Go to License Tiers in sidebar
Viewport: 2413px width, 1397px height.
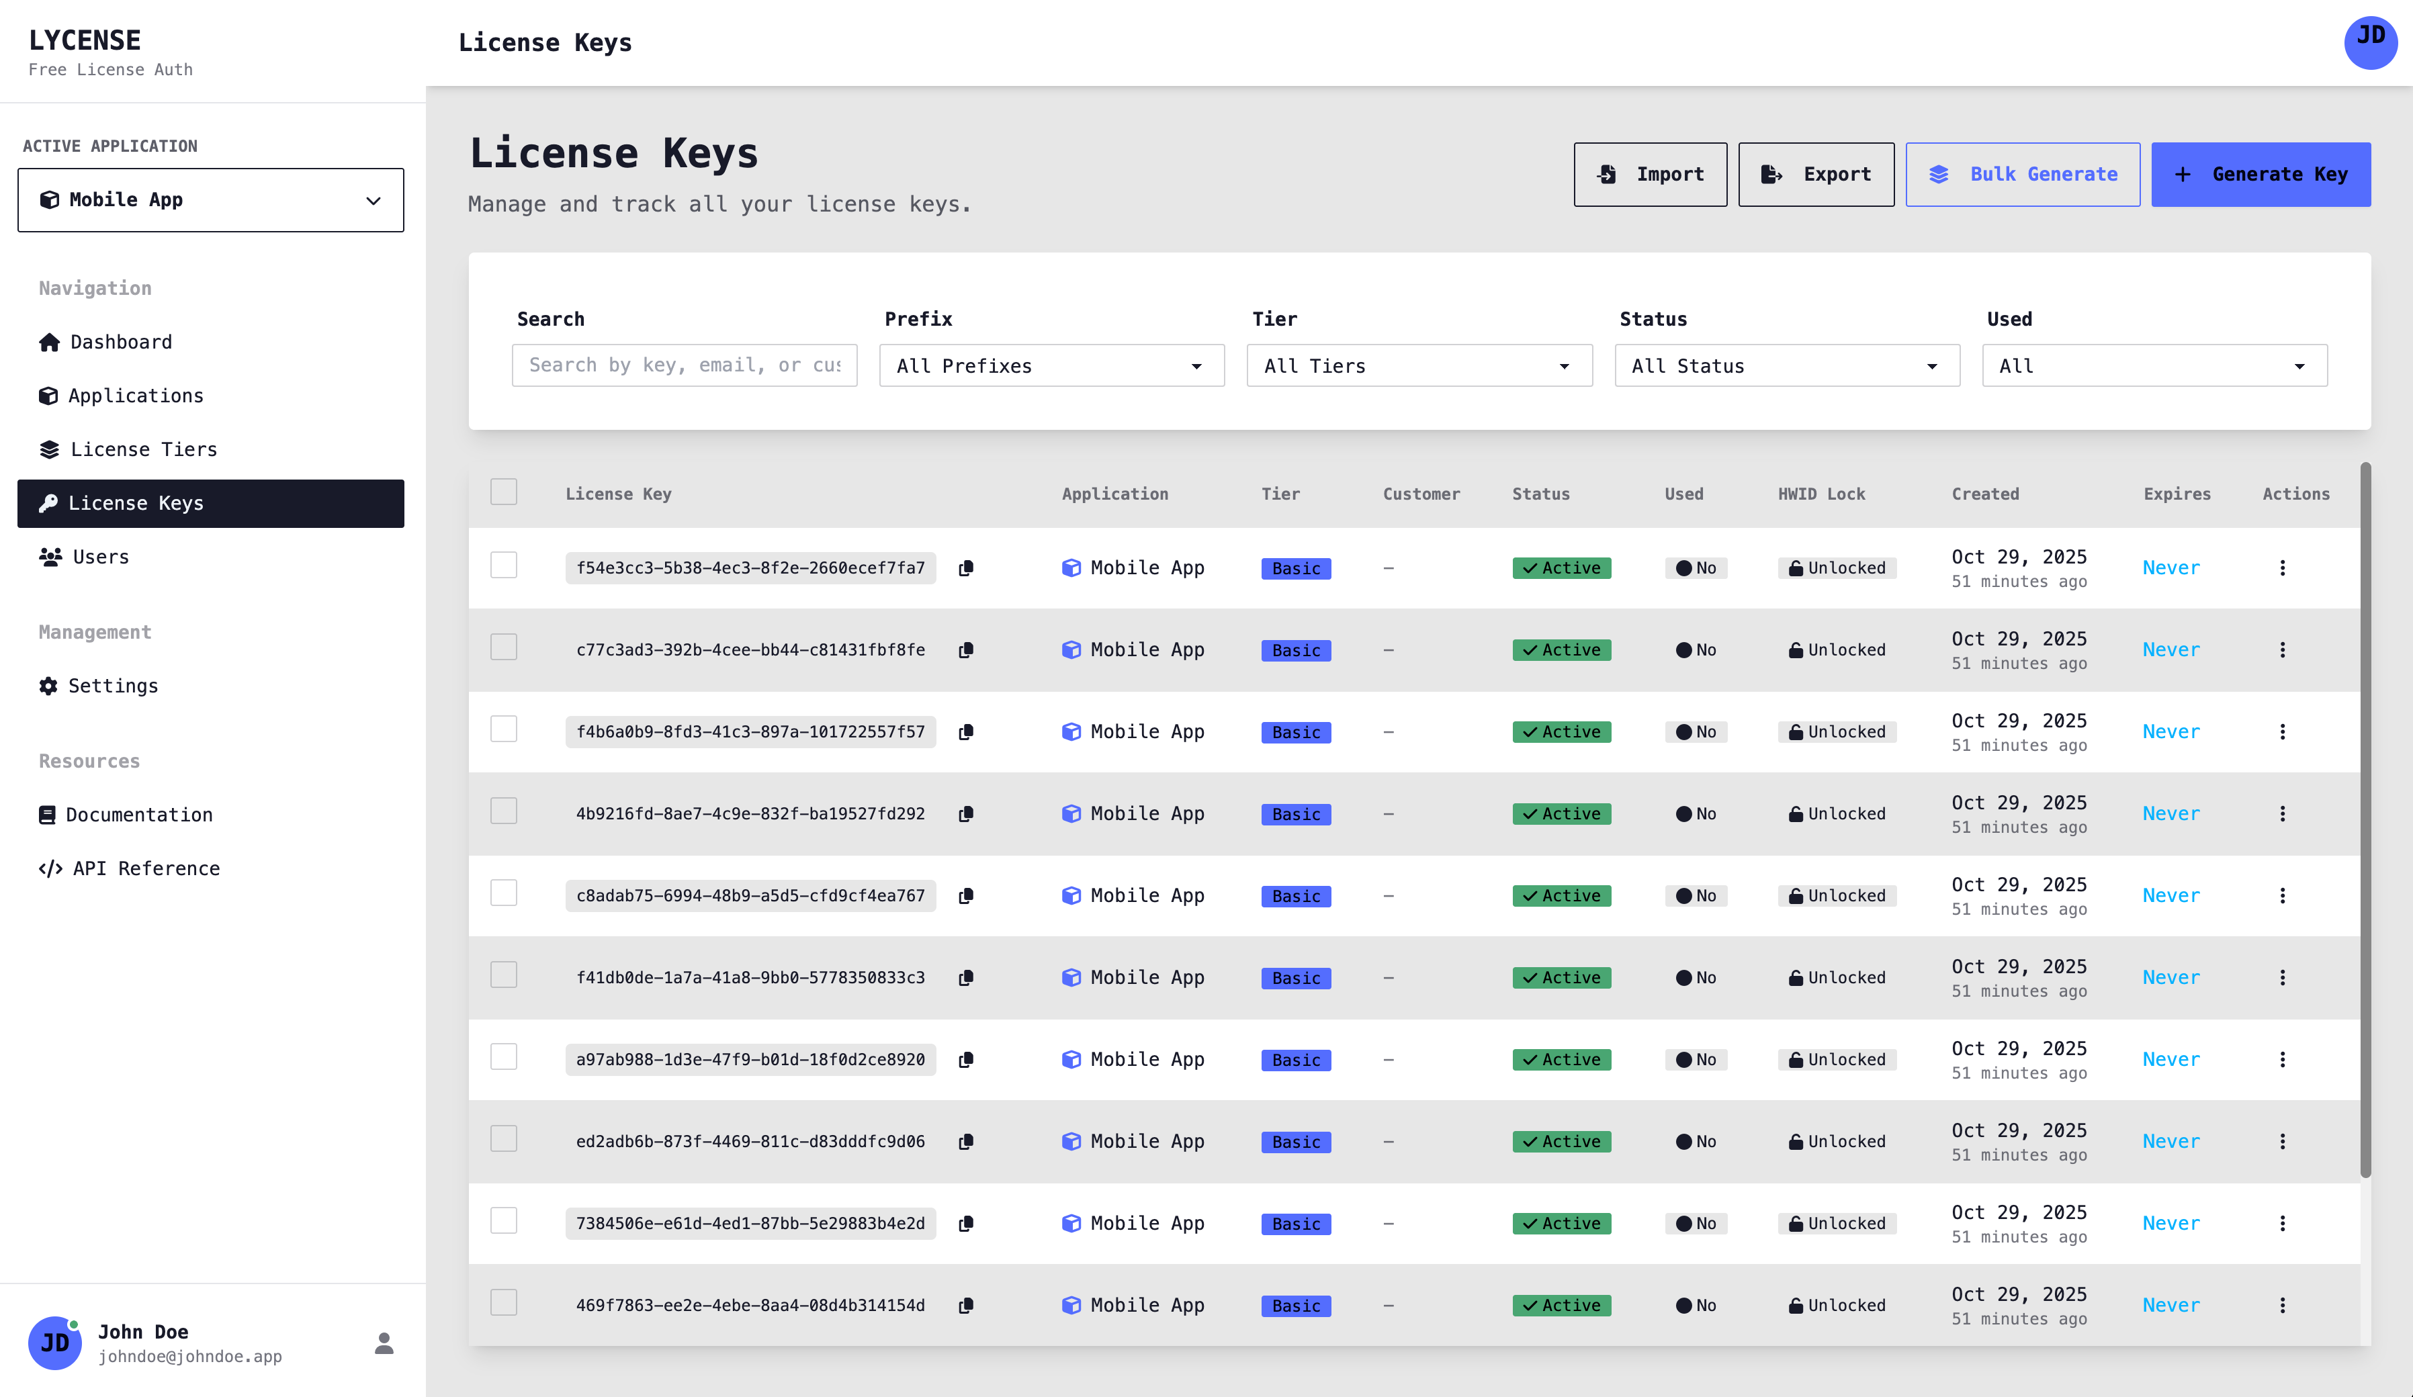(x=144, y=449)
